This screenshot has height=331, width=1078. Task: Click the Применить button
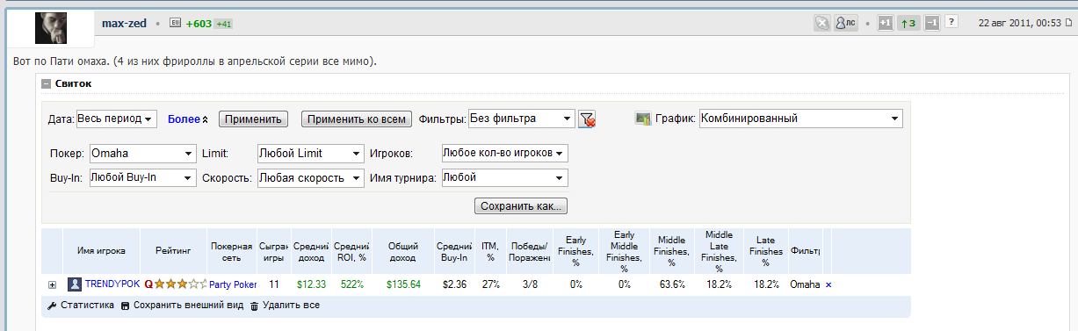click(253, 119)
